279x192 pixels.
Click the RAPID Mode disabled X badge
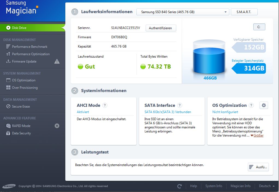coord(57,126)
